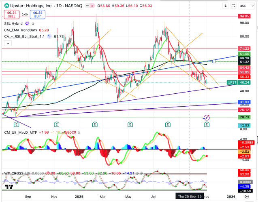The width and height of the screenshot is (258, 202).
Task: Open chart settings via the bottom-right gear icon
Action: (247, 196)
